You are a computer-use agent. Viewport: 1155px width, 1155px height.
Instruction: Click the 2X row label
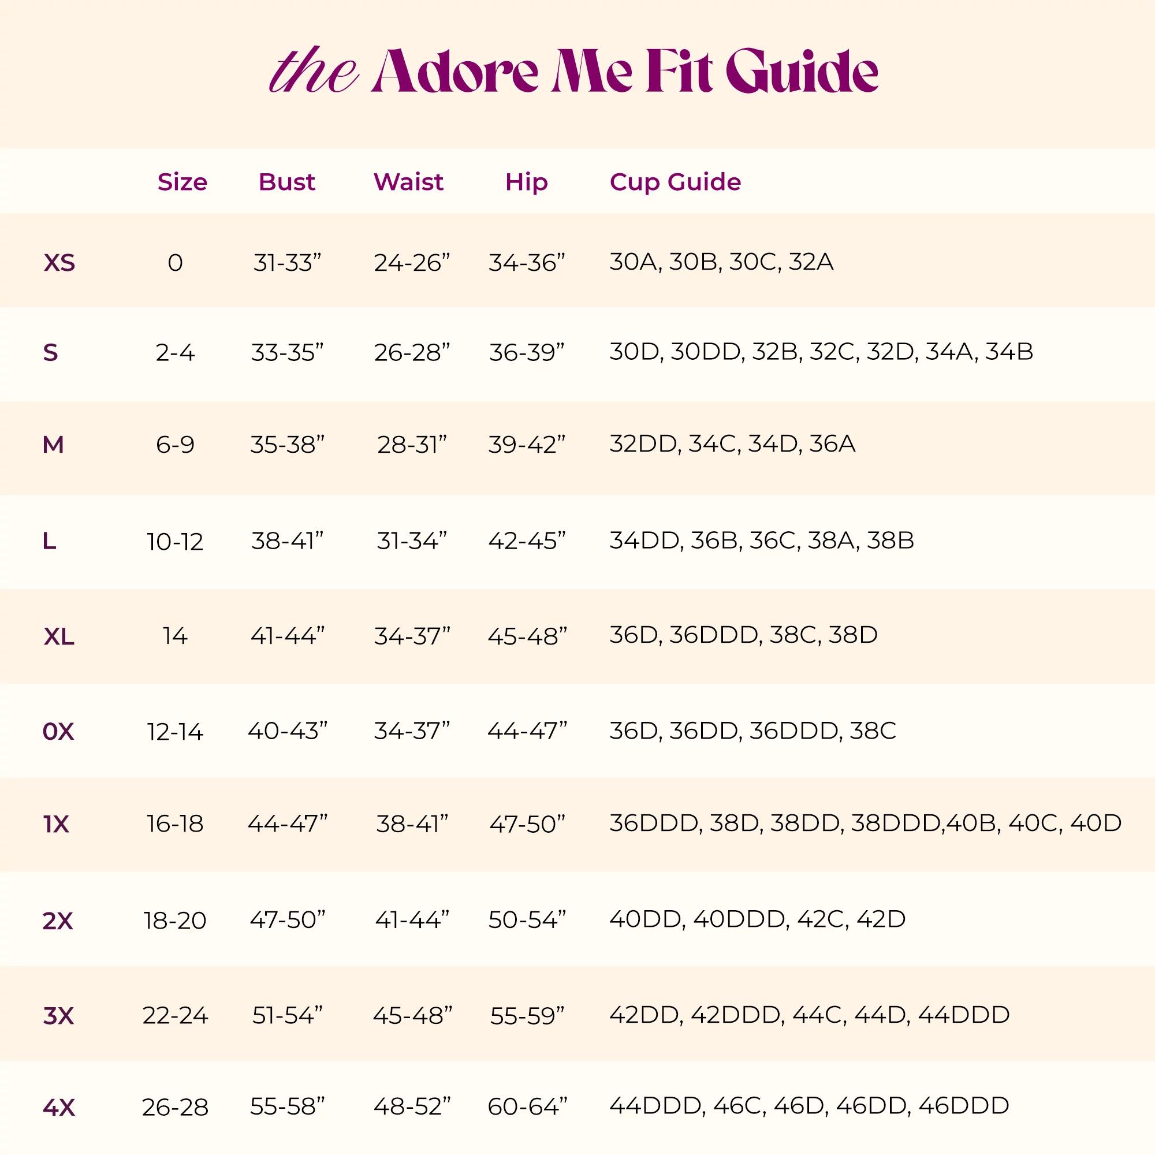(x=58, y=921)
